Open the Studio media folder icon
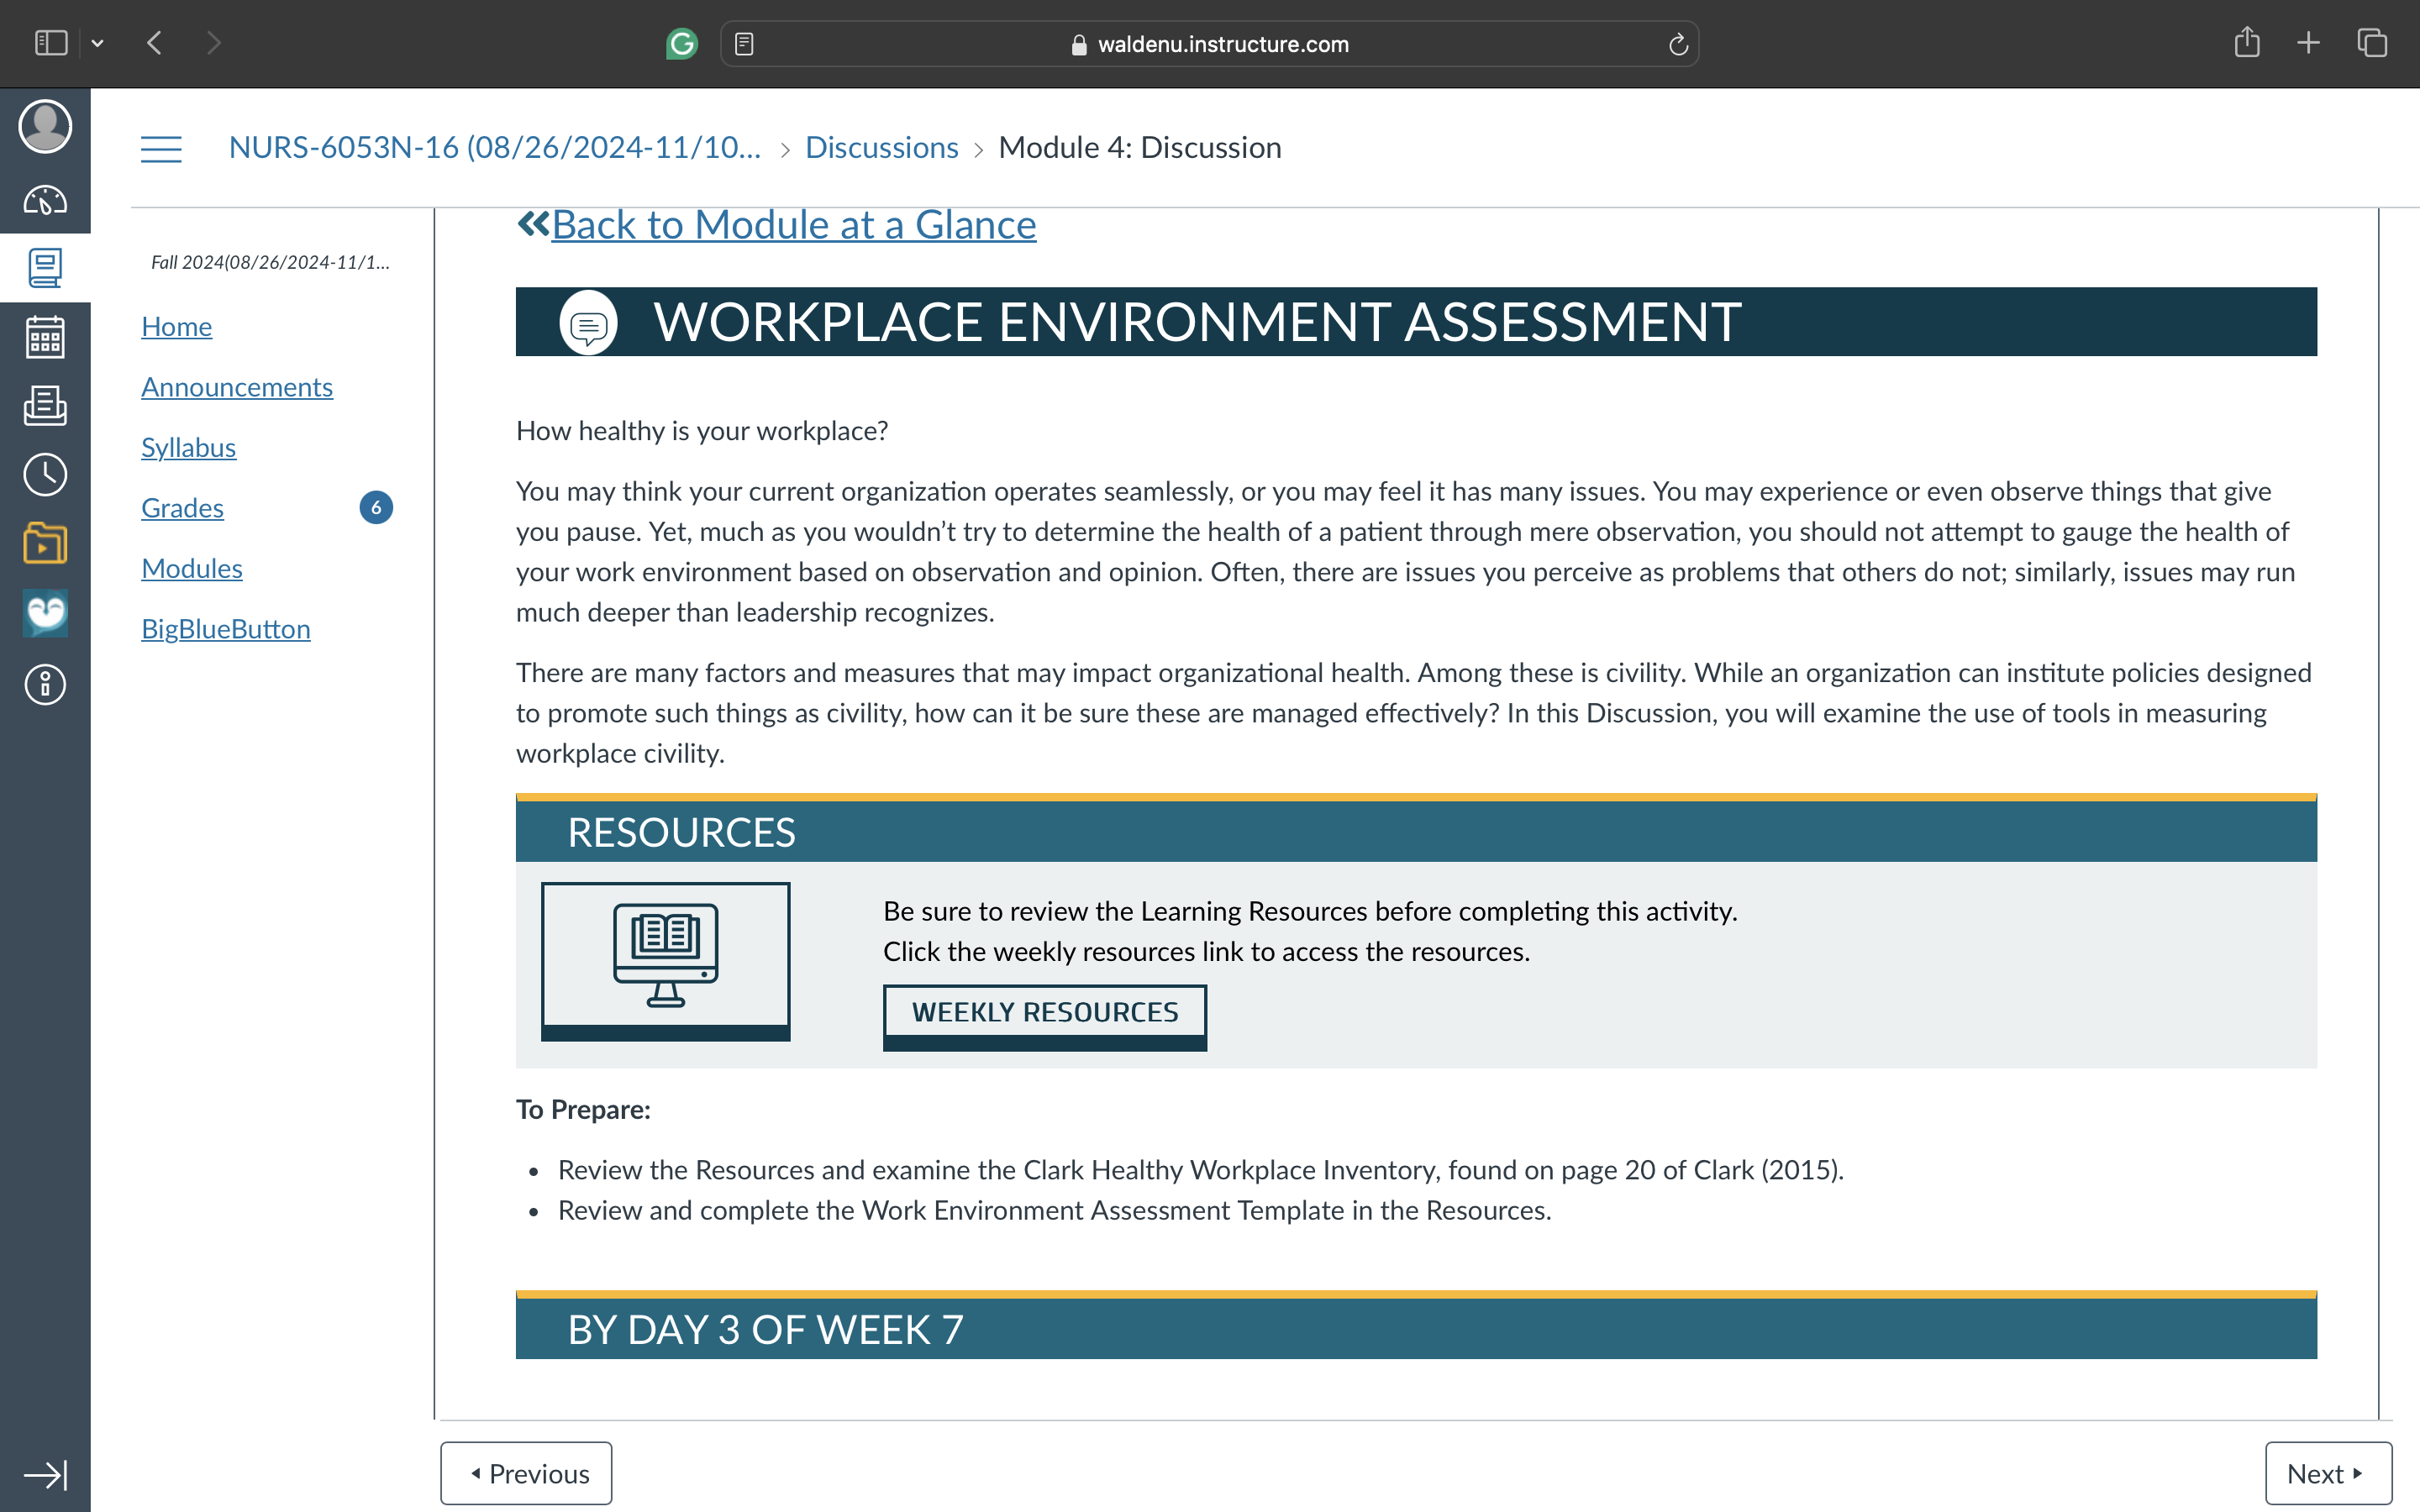Viewport: 2420px width, 1512px height. pyautogui.click(x=45, y=543)
